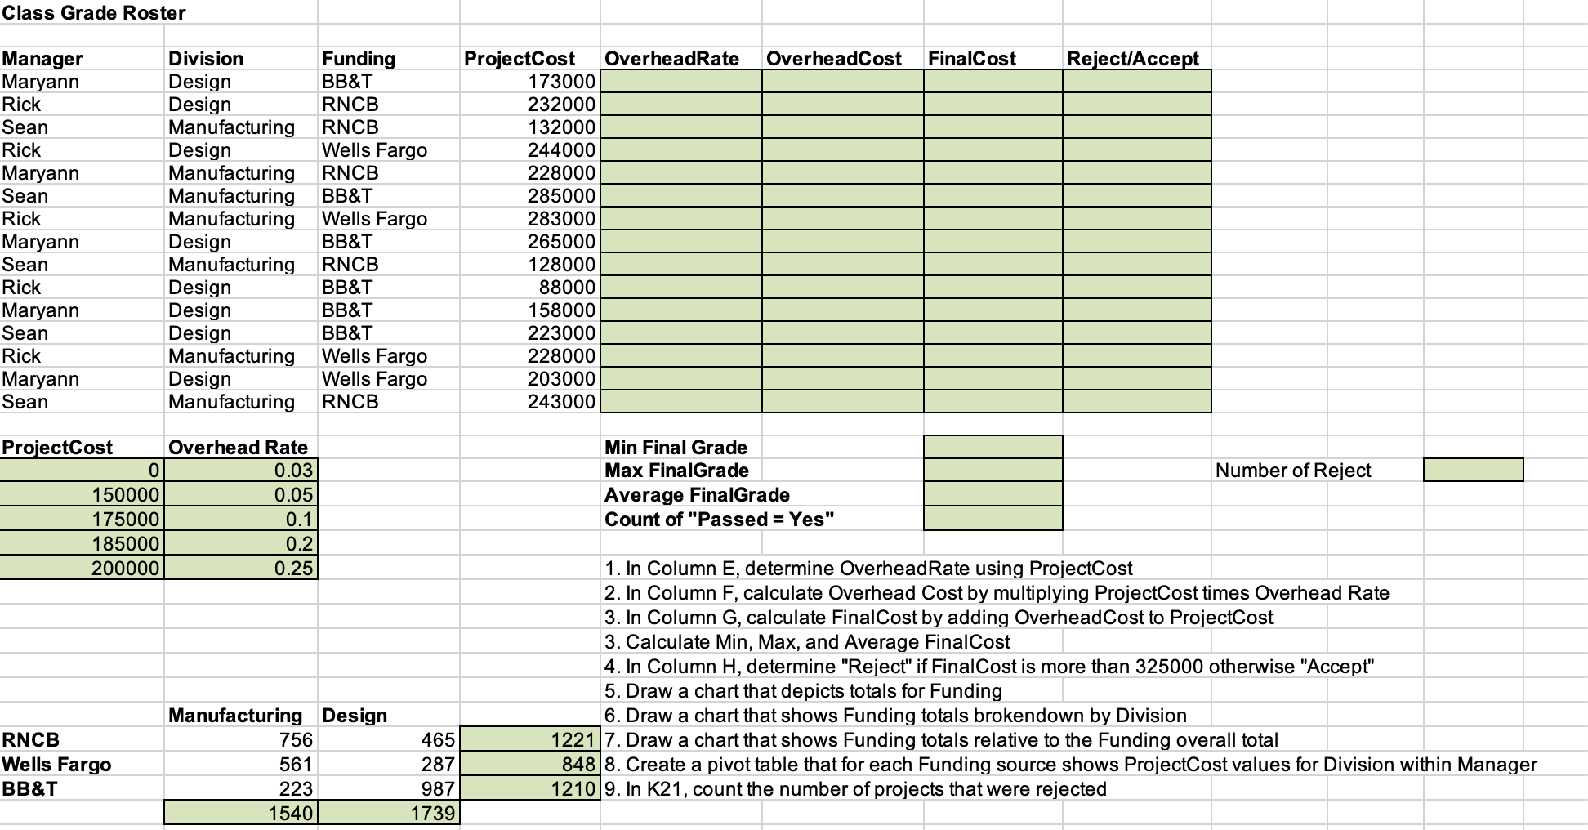Click the cell containing 265000
The width and height of the screenshot is (1588, 830).
[x=530, y=242]
